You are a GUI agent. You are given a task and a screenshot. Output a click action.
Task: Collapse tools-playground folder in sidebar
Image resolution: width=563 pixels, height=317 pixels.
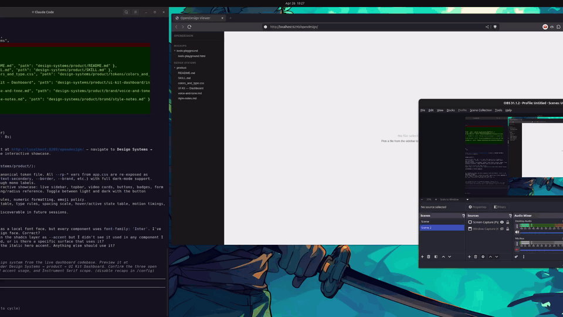pyautogui.click(x=175, y=50)
